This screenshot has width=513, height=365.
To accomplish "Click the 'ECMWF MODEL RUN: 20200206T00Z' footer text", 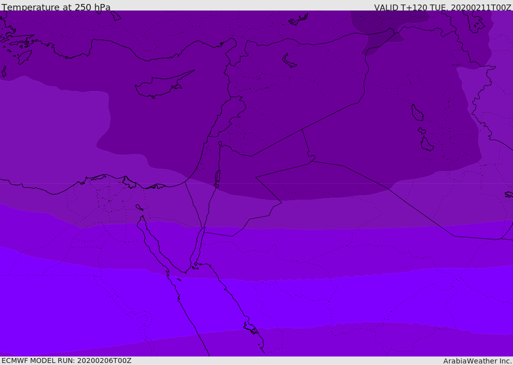I will click(x=67, y=360).
